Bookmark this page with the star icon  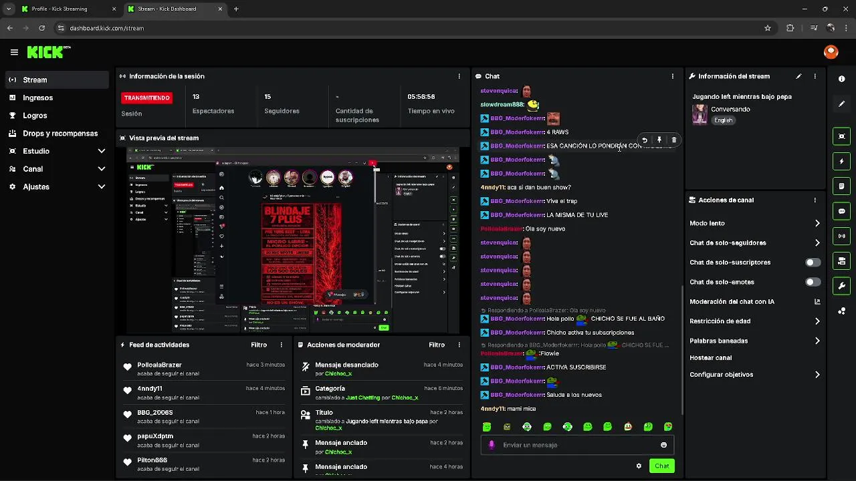click(768, 28)
